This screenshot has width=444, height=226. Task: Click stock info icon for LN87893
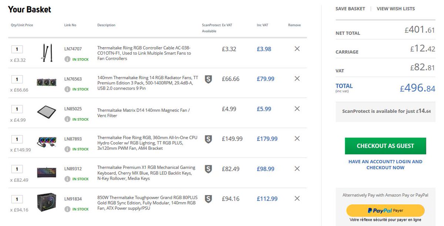coord(67,149)
